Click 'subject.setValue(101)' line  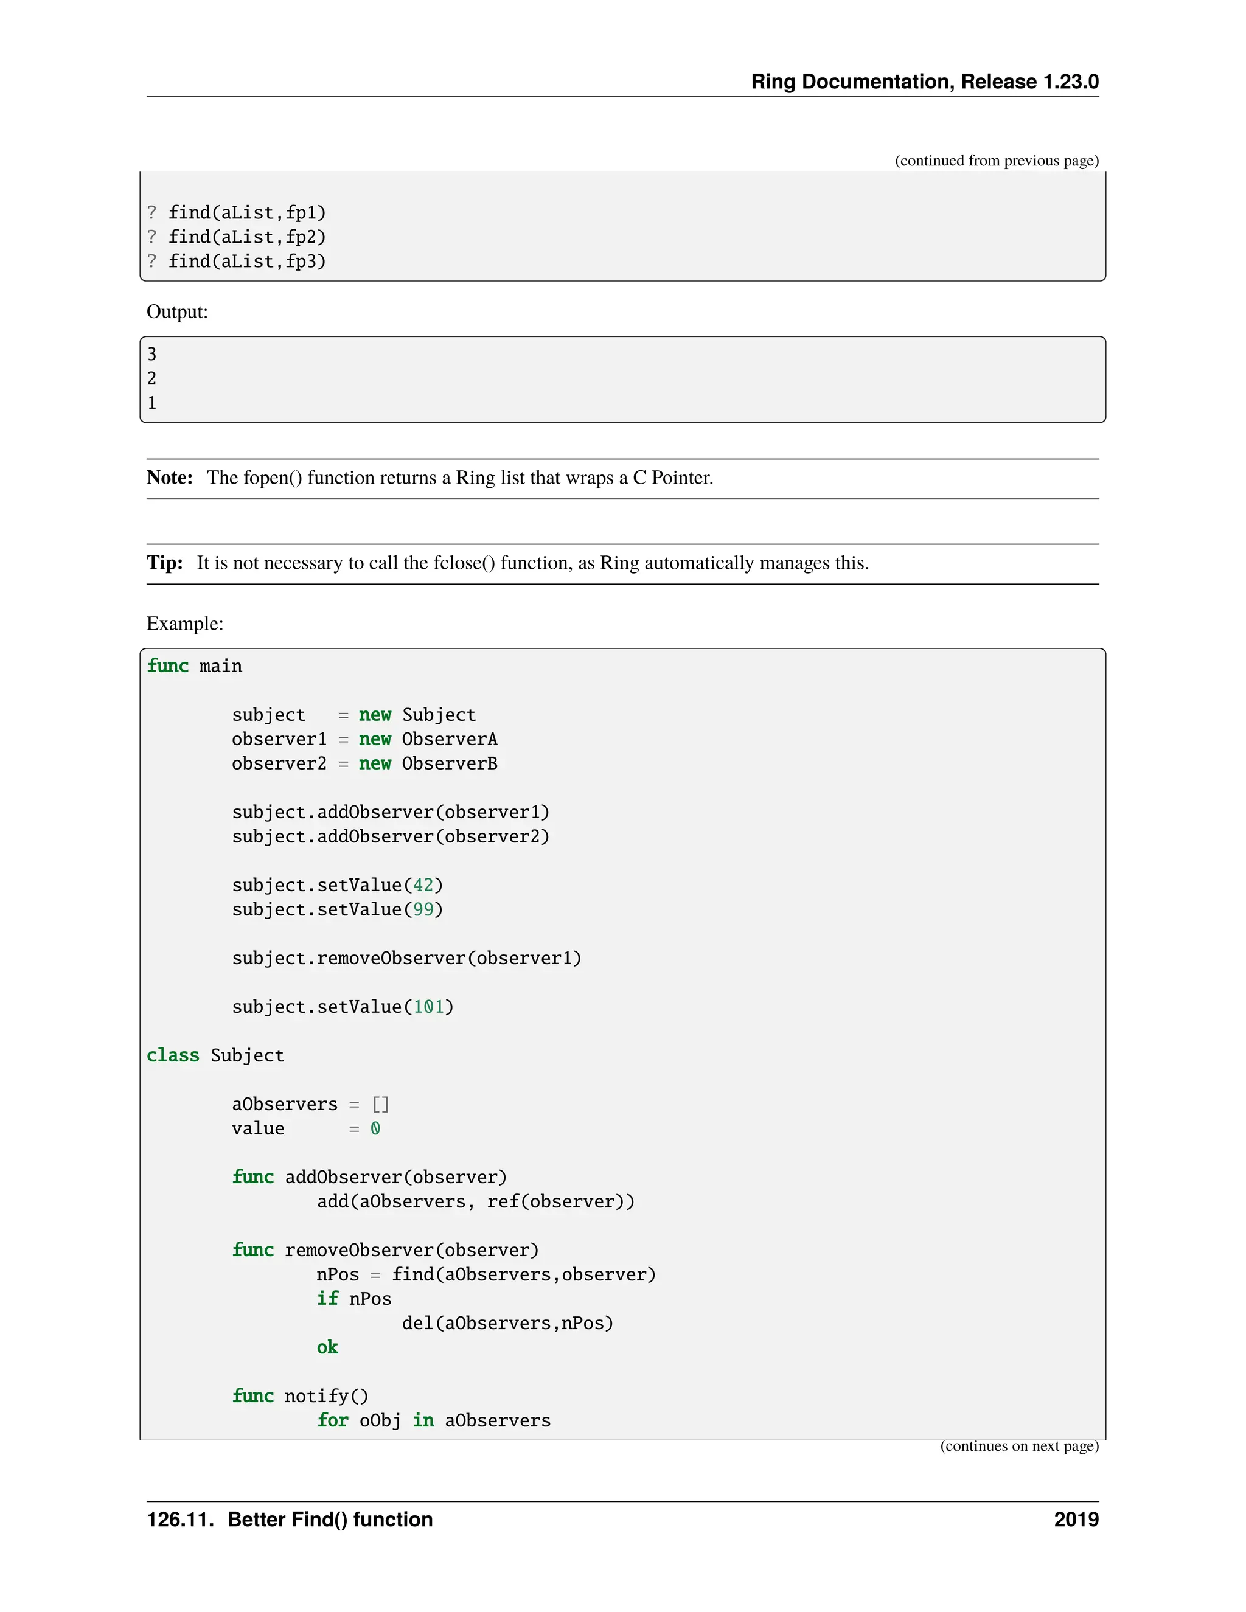[343, 1007]
